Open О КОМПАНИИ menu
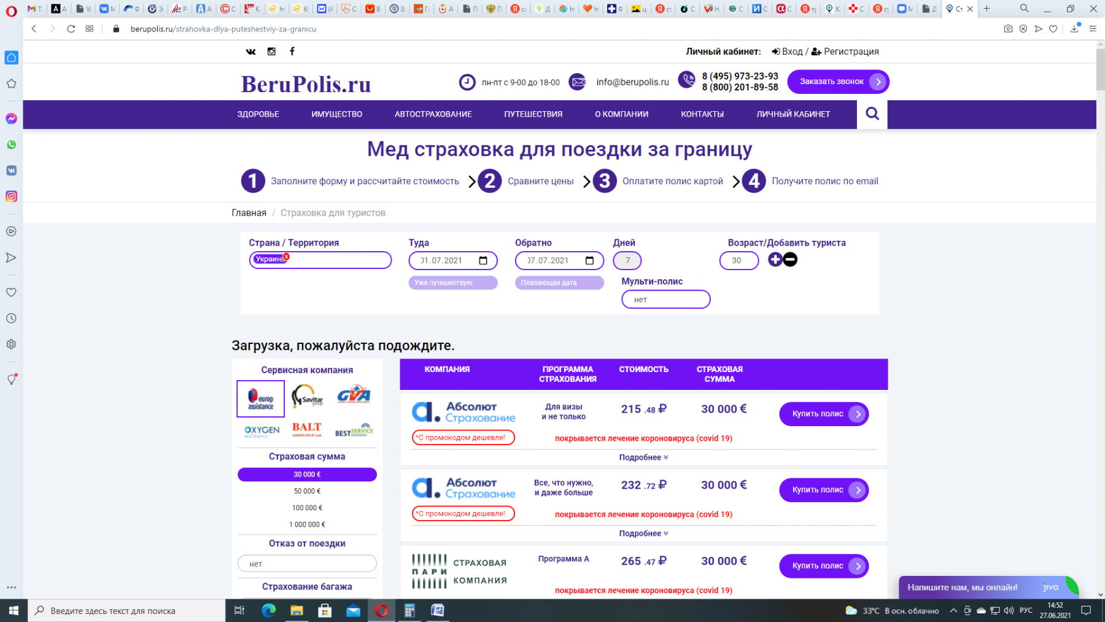Viewport: 1105px width, 622px height. (x=621, y=114)
